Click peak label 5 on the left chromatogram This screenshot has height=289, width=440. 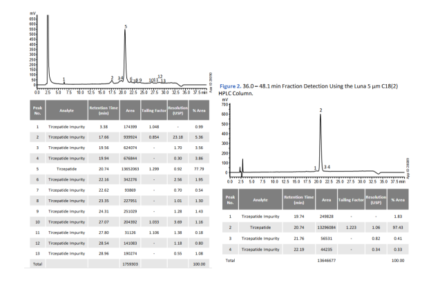click(126, 27)
